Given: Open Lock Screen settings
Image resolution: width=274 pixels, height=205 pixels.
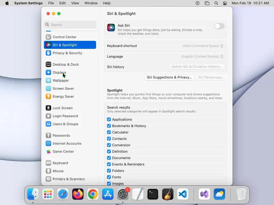Looking at the screenshot, I should click(x=70, y=108).
